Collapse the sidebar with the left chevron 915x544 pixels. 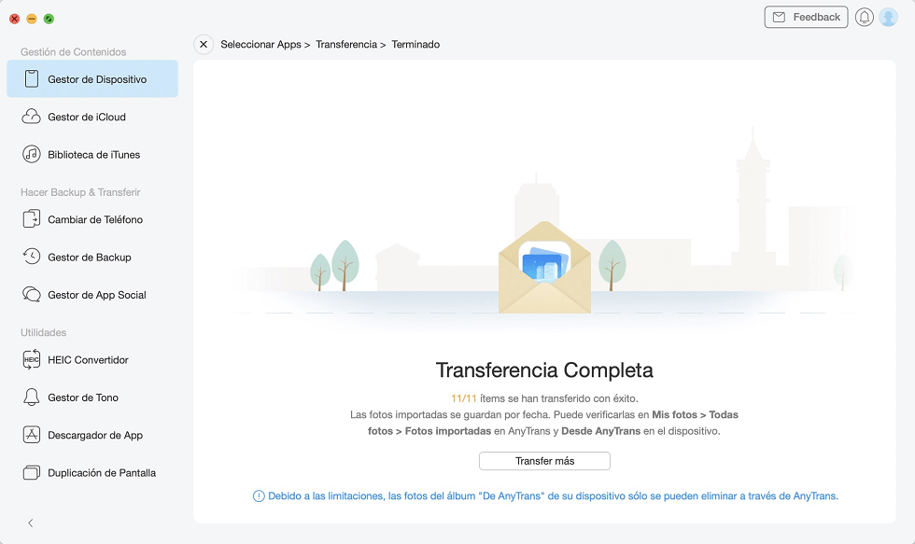click(31, 523)
